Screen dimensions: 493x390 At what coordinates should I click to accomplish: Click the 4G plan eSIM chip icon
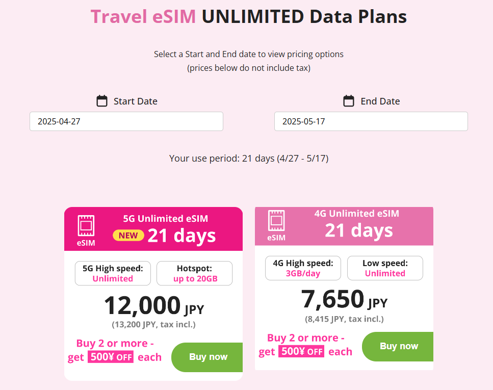click(x=276, y=220)
